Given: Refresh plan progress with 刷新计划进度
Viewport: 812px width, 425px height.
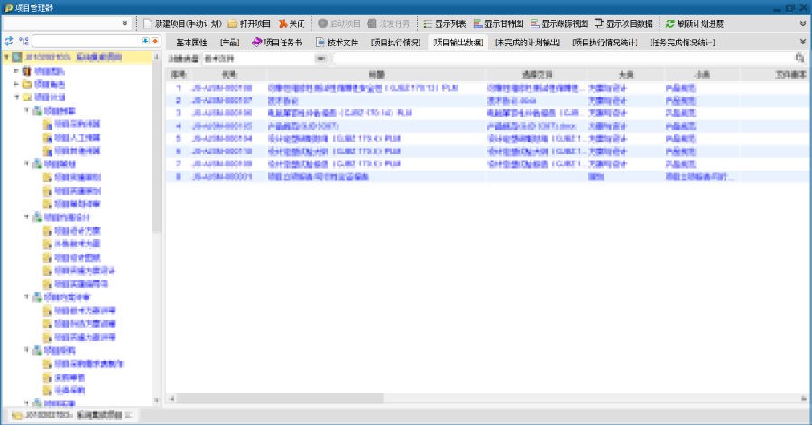Looking at the screenshot, I should 700,23.
